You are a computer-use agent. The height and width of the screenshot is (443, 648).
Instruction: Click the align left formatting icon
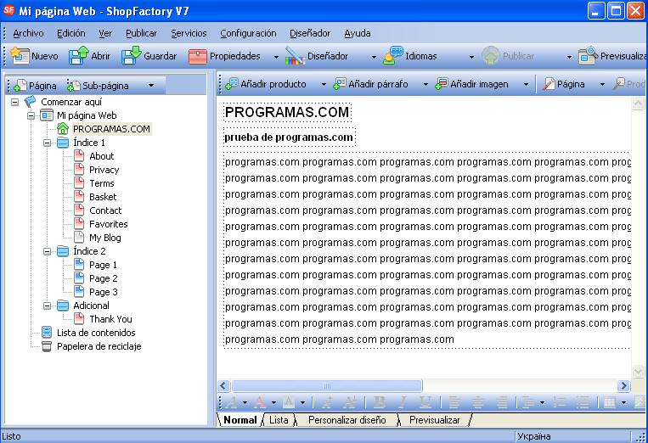click(x=454, y=401)
